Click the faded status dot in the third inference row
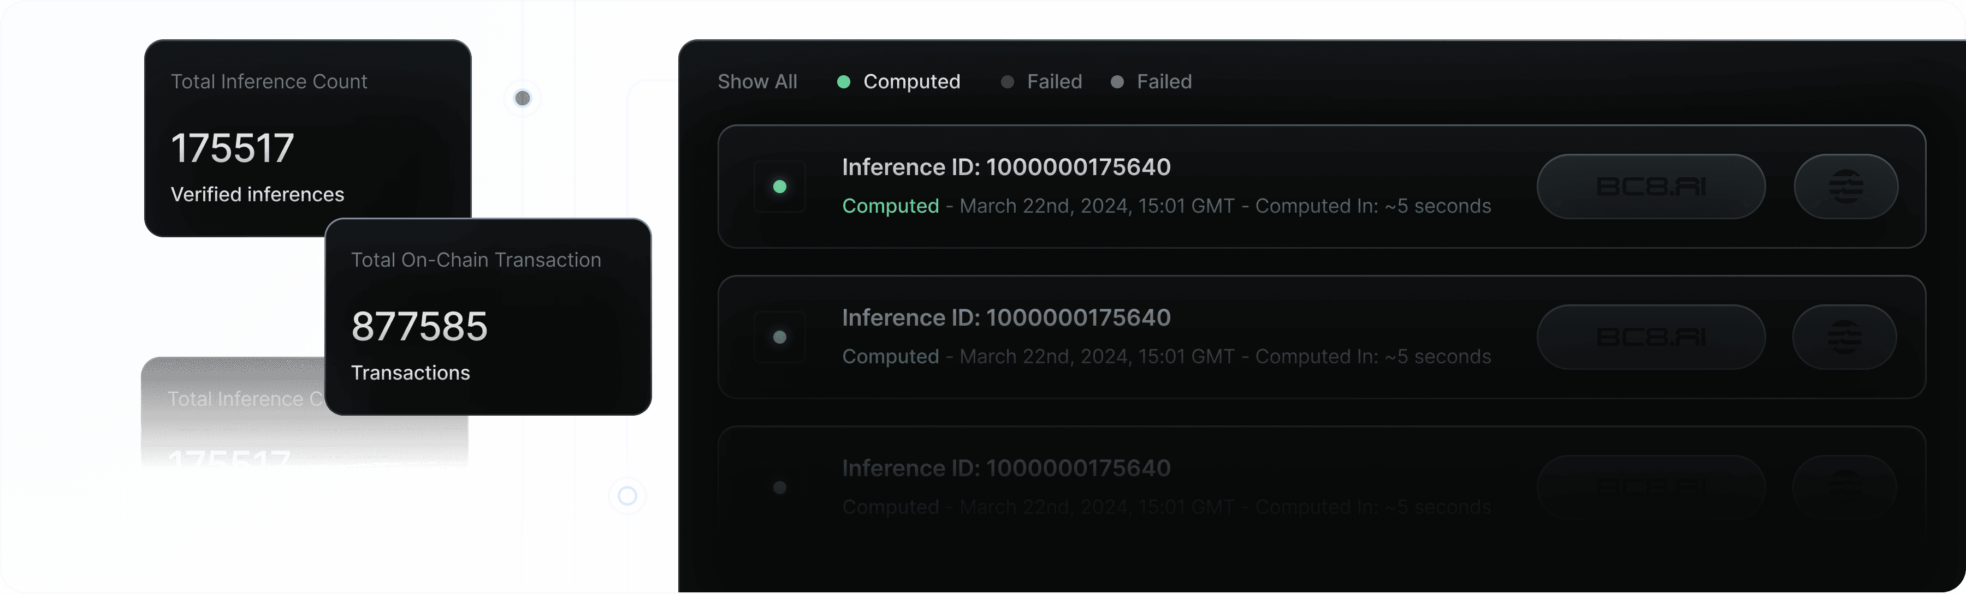This screenshot has height=594, width=1966. pos(779,487)
